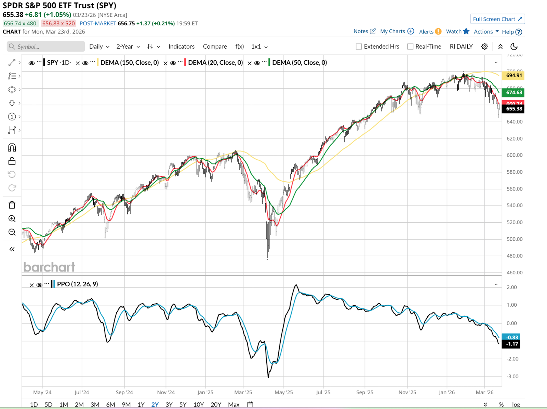Add to My Charts

coord(397,31)
